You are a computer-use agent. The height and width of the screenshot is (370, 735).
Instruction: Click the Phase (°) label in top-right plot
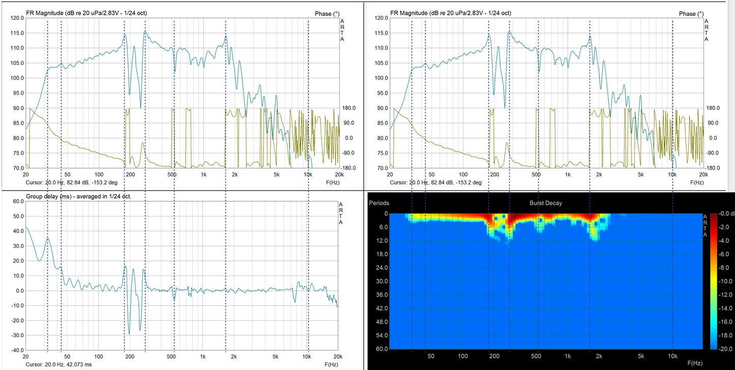point(687,14)
